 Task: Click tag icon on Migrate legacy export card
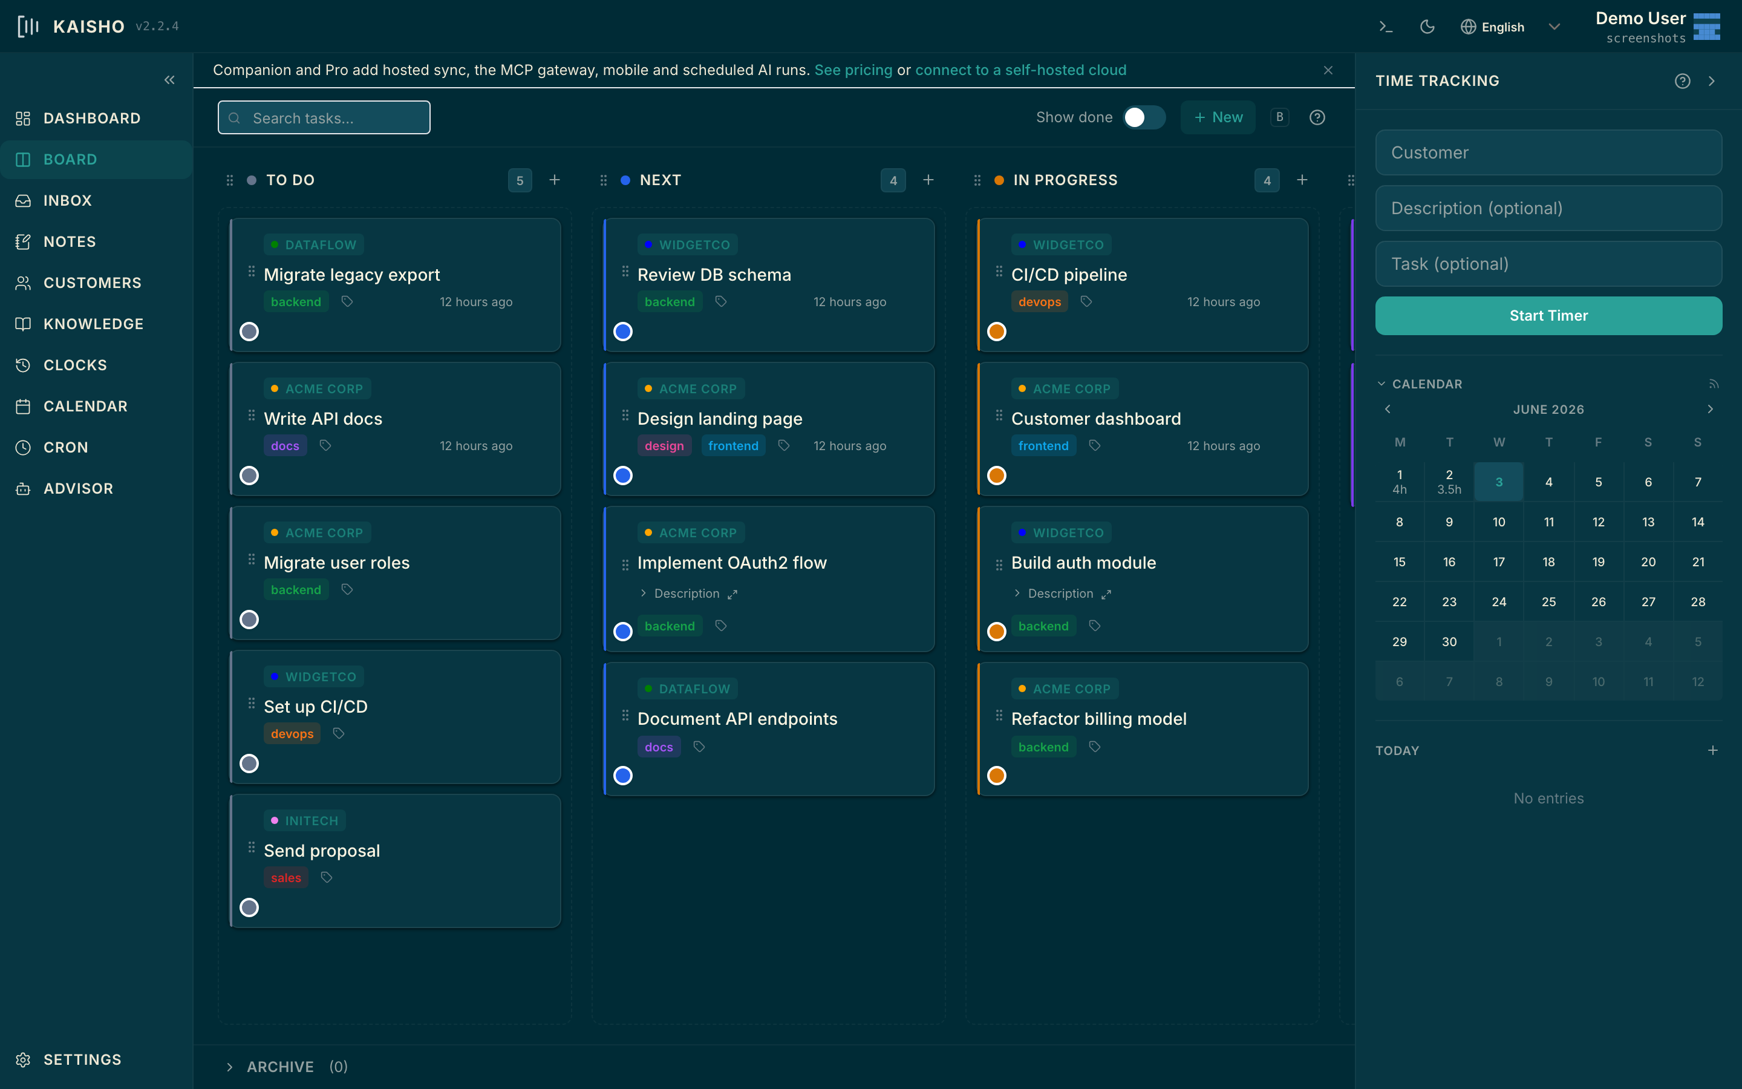(347, 302)
